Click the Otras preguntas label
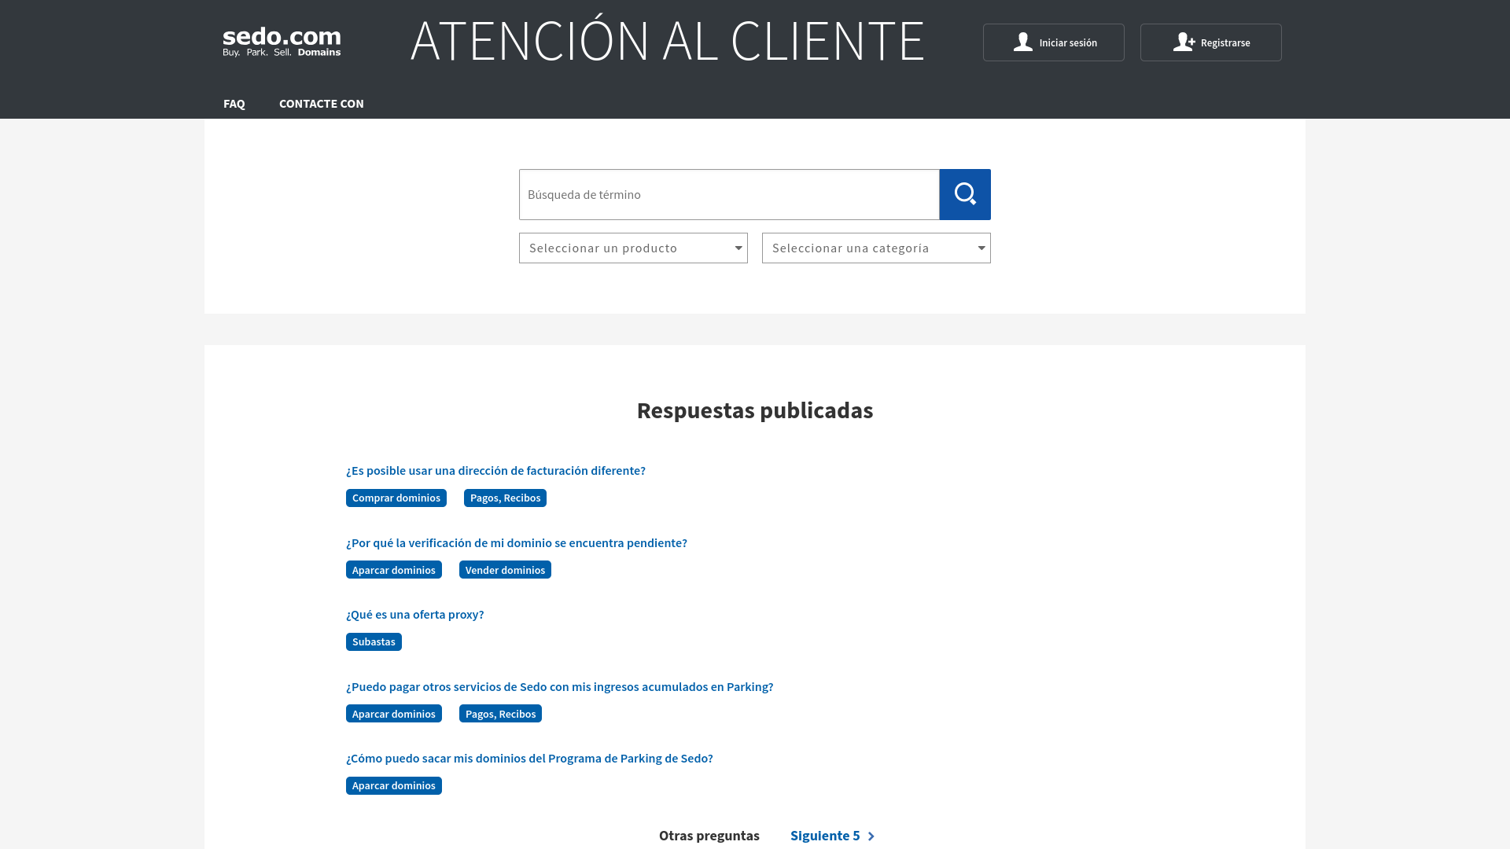Image resolution: width=1510 pixels, height=849 pixels. 709,836
